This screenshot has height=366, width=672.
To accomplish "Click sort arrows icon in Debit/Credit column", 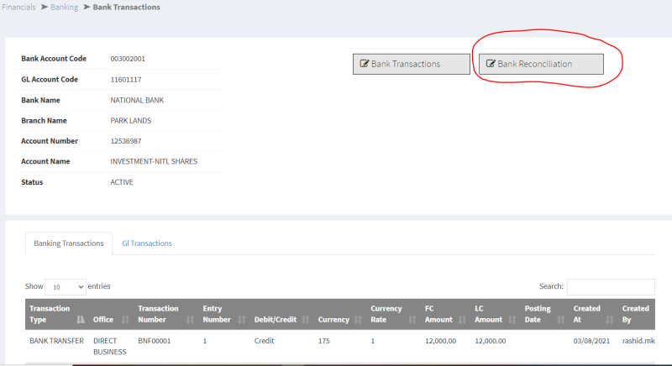I will click(306, 320).
